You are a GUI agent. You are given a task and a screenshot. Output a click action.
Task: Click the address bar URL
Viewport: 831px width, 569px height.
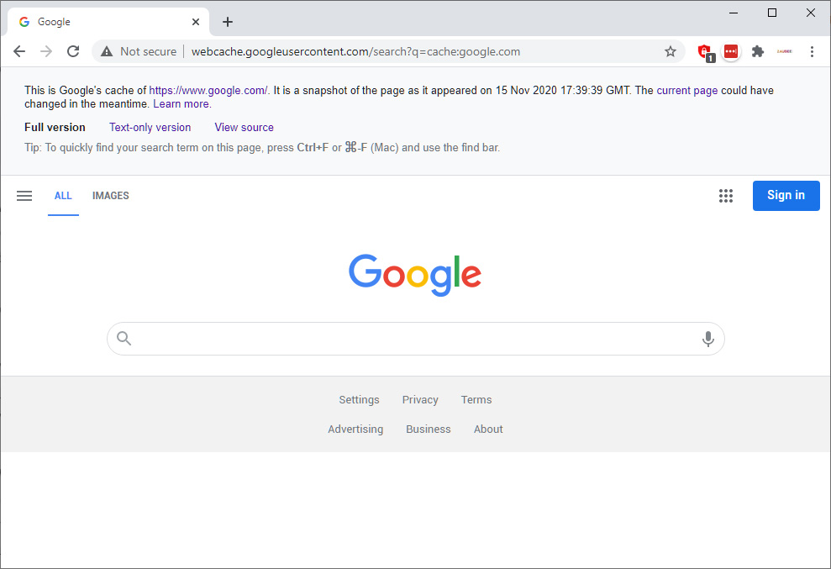355,51
